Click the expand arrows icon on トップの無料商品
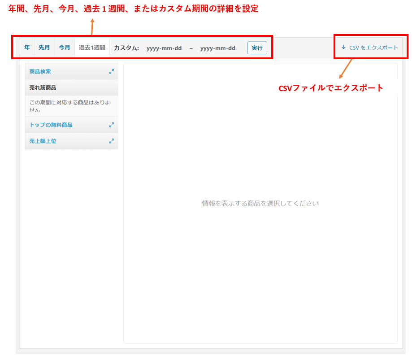Viewport: 412px width, 357px height. click(111, 125)
